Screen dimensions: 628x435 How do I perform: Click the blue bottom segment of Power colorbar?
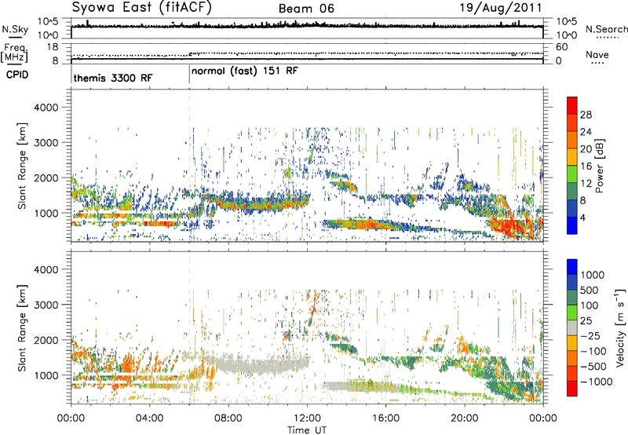pyautogui.click(x=572, y=225)
